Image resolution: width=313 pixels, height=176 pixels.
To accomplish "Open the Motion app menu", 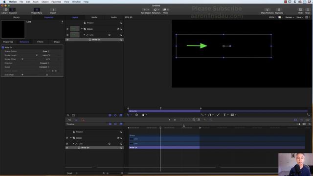I will pyautogui.click(x=13, y=2).
